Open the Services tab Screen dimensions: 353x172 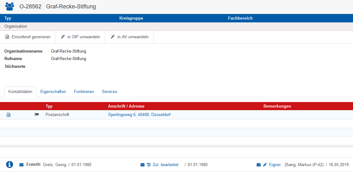point(109,92)
